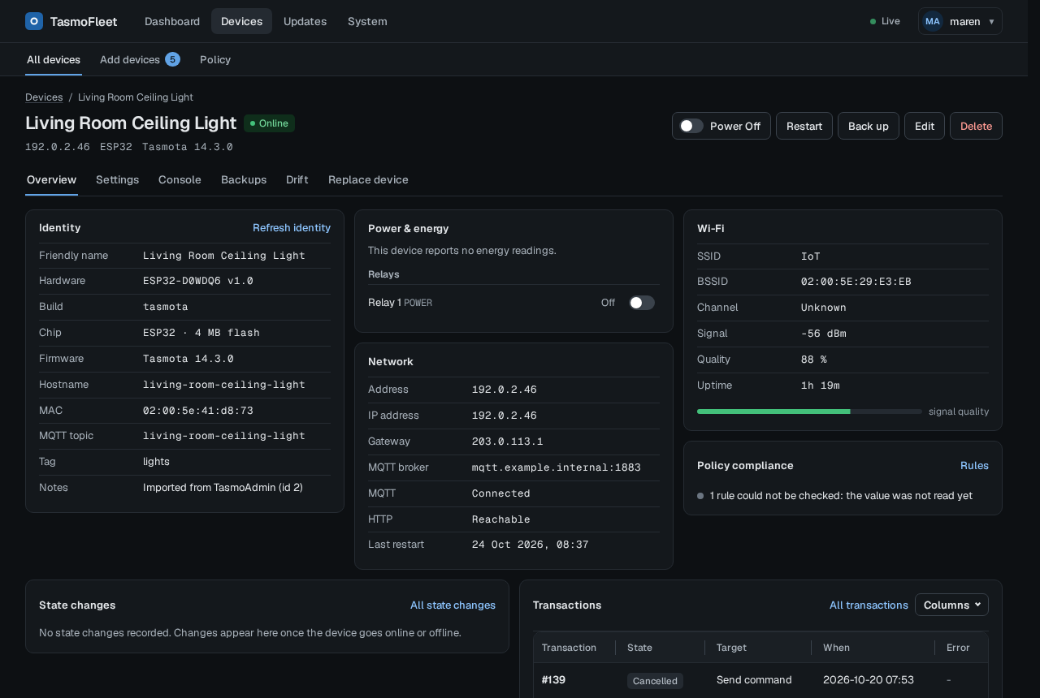The image size is (1040, 698).
Task: Click the Back up button
Action: (869, 126)
